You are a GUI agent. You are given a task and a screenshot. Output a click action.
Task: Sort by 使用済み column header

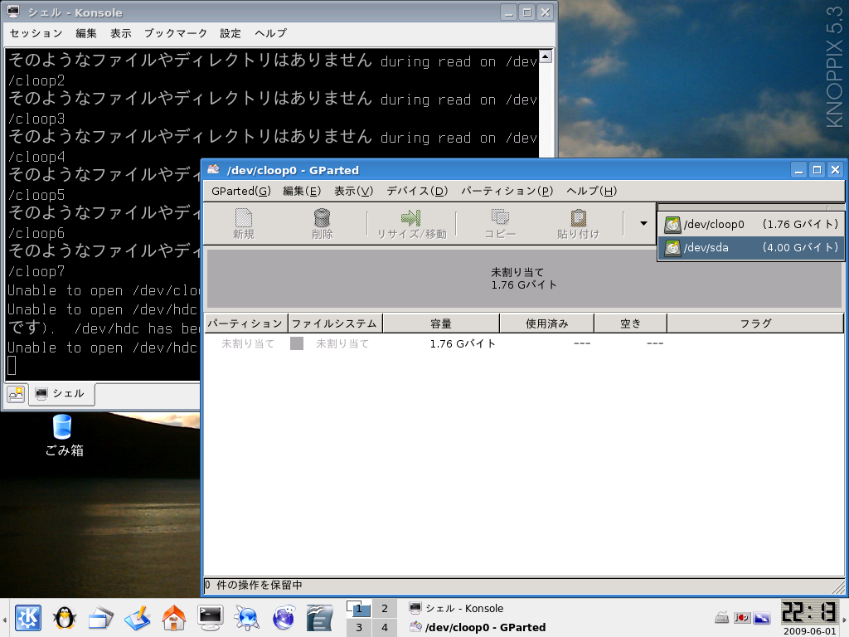[x=547, y=323]
